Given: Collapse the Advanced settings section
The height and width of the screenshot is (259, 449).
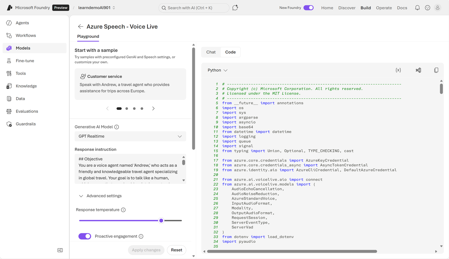Looking at the screenshot, I should 100,196.
